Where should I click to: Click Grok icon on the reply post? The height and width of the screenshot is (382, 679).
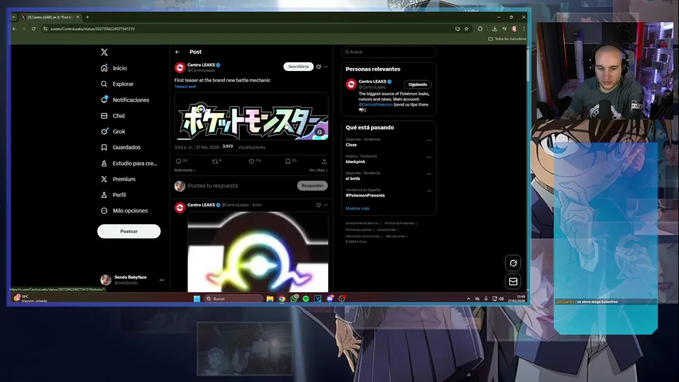point(318,205)
